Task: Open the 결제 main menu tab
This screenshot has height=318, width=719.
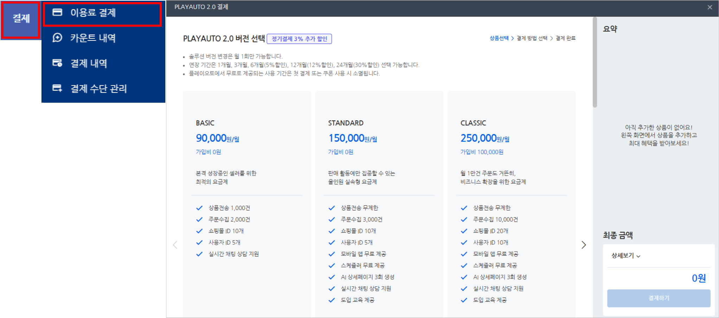Action: pos(21,19)
